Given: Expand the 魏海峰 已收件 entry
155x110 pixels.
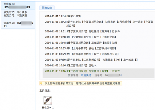Looking at the screenshot, I should (x=82, y=31).
